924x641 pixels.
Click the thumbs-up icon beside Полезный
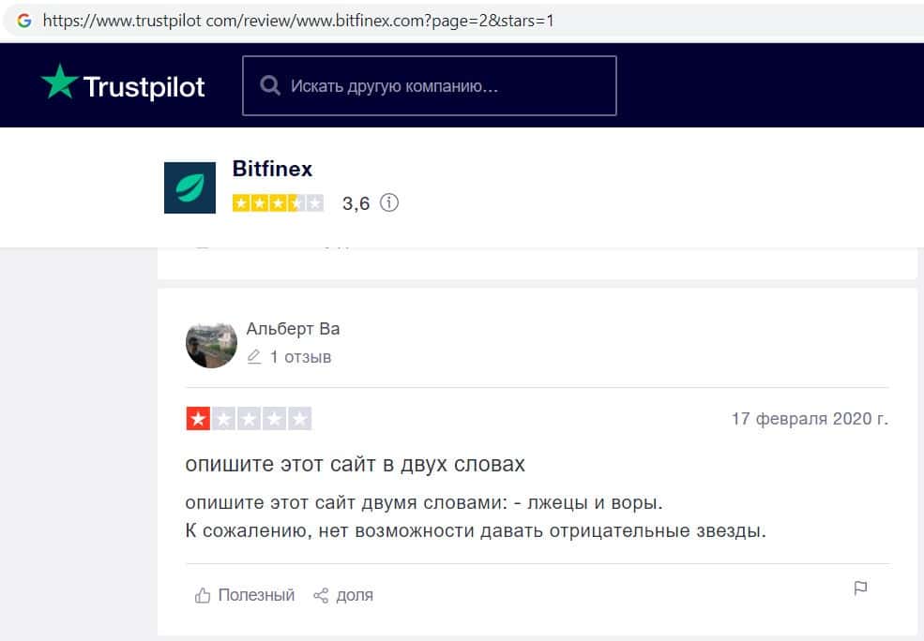(202, 595)
